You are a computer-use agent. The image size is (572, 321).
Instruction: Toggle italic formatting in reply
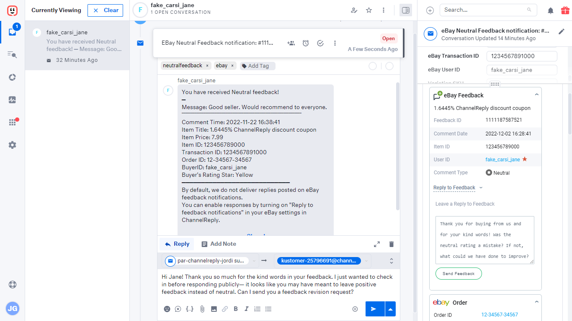[247, 309]
